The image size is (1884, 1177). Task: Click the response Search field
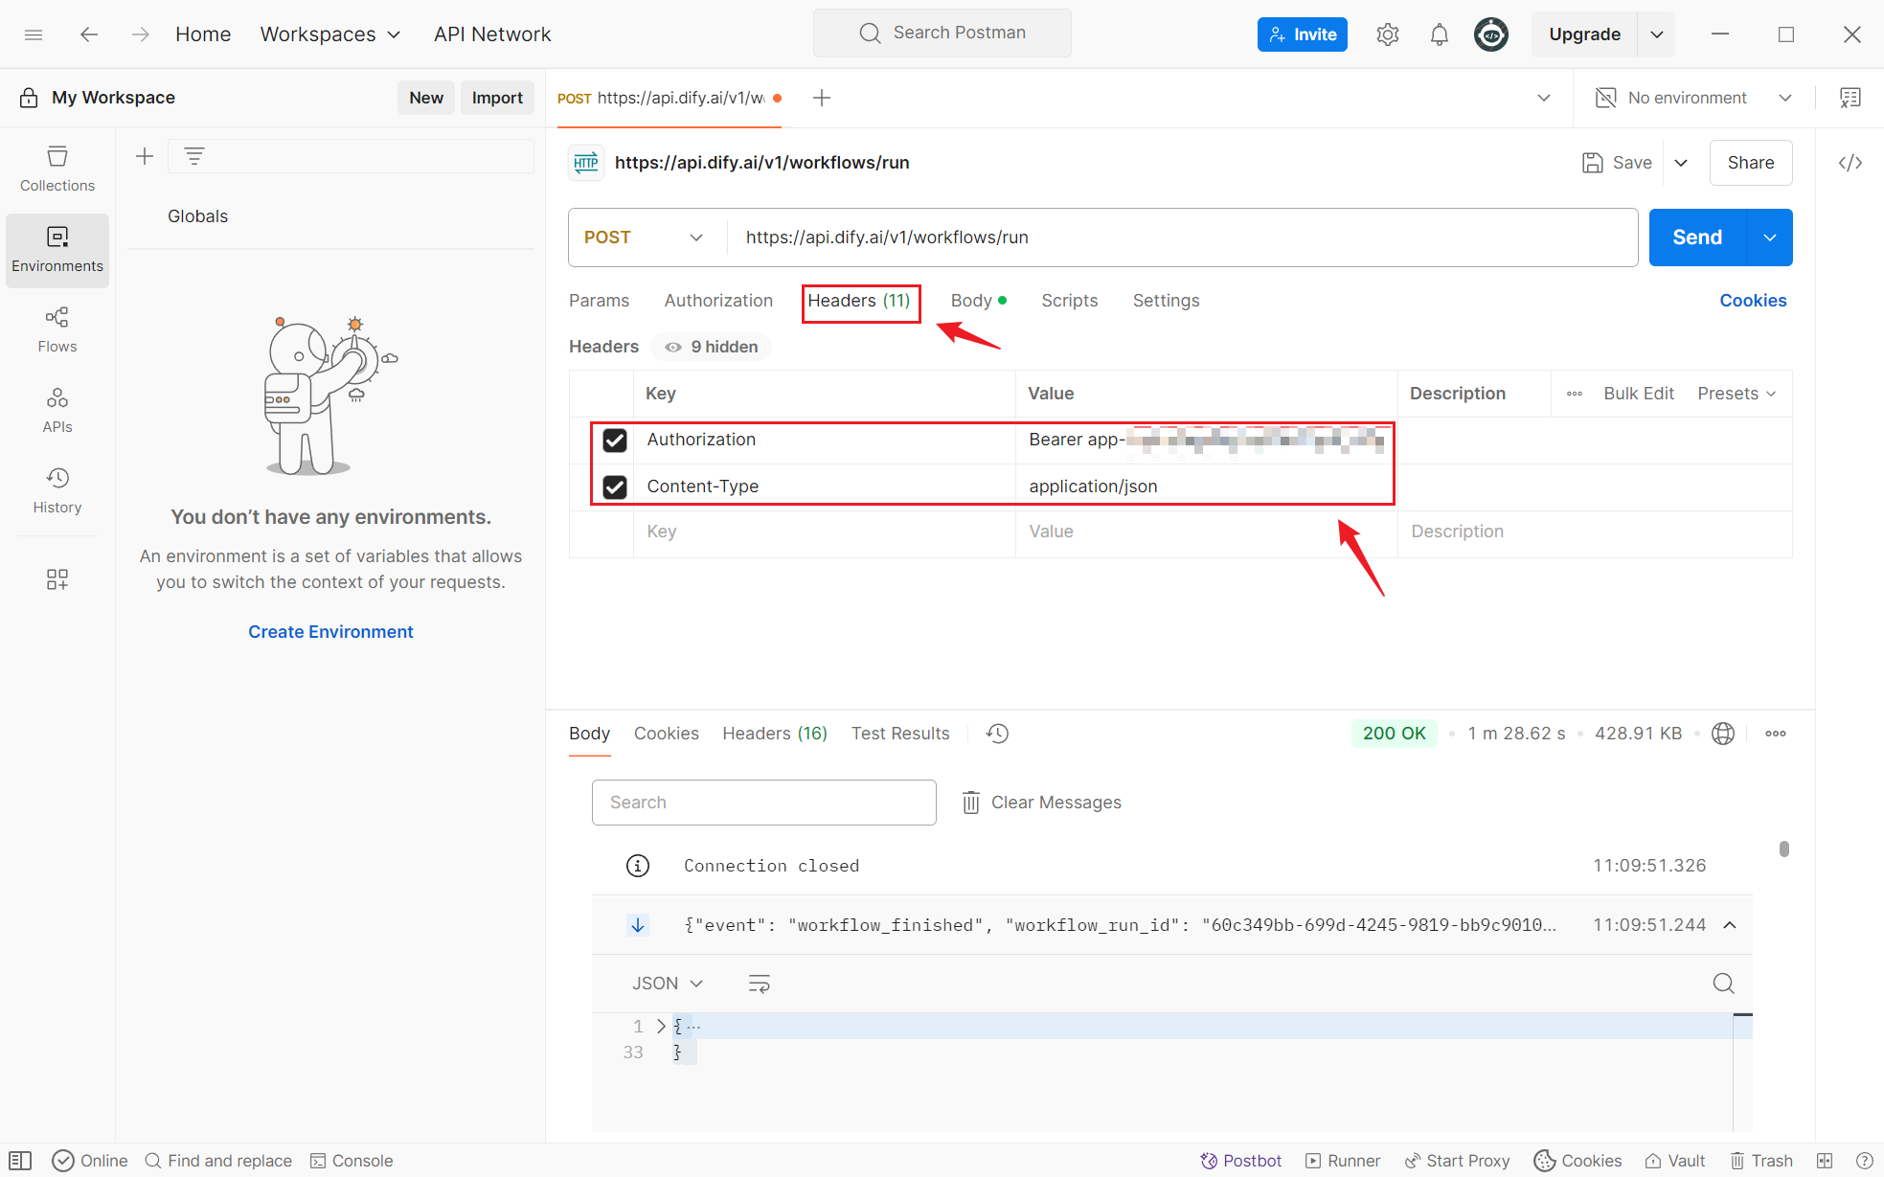(764, 803)
